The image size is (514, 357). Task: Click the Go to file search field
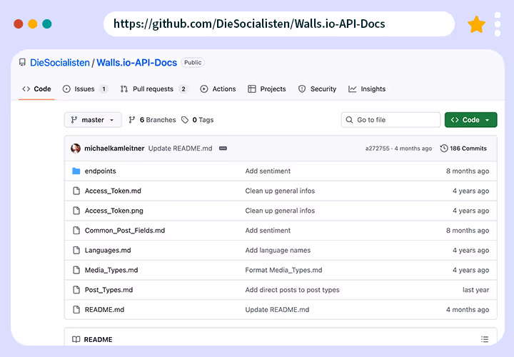pos(390,120)
